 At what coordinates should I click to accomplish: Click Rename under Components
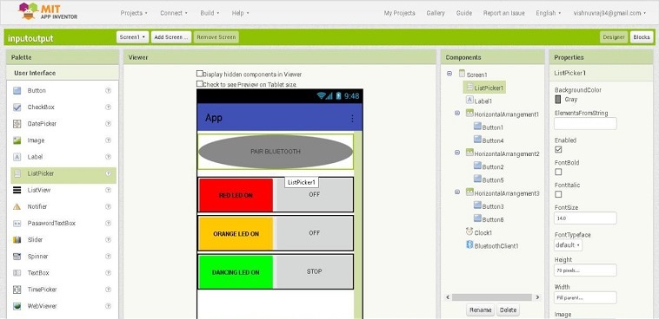[x=481, y=310]
